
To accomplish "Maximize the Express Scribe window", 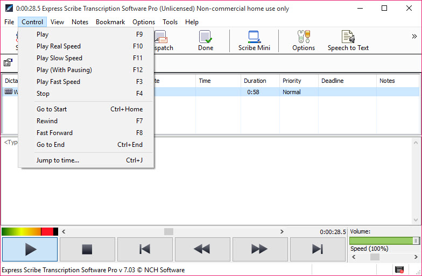I will (x=384, y=9).
